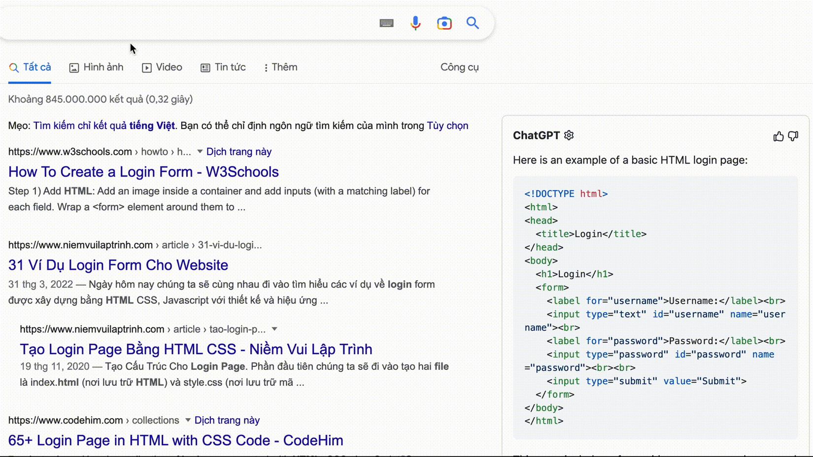Open the Công cụ tools button
The height and width of the screenshot is (457, 813).
pos(459,67)
